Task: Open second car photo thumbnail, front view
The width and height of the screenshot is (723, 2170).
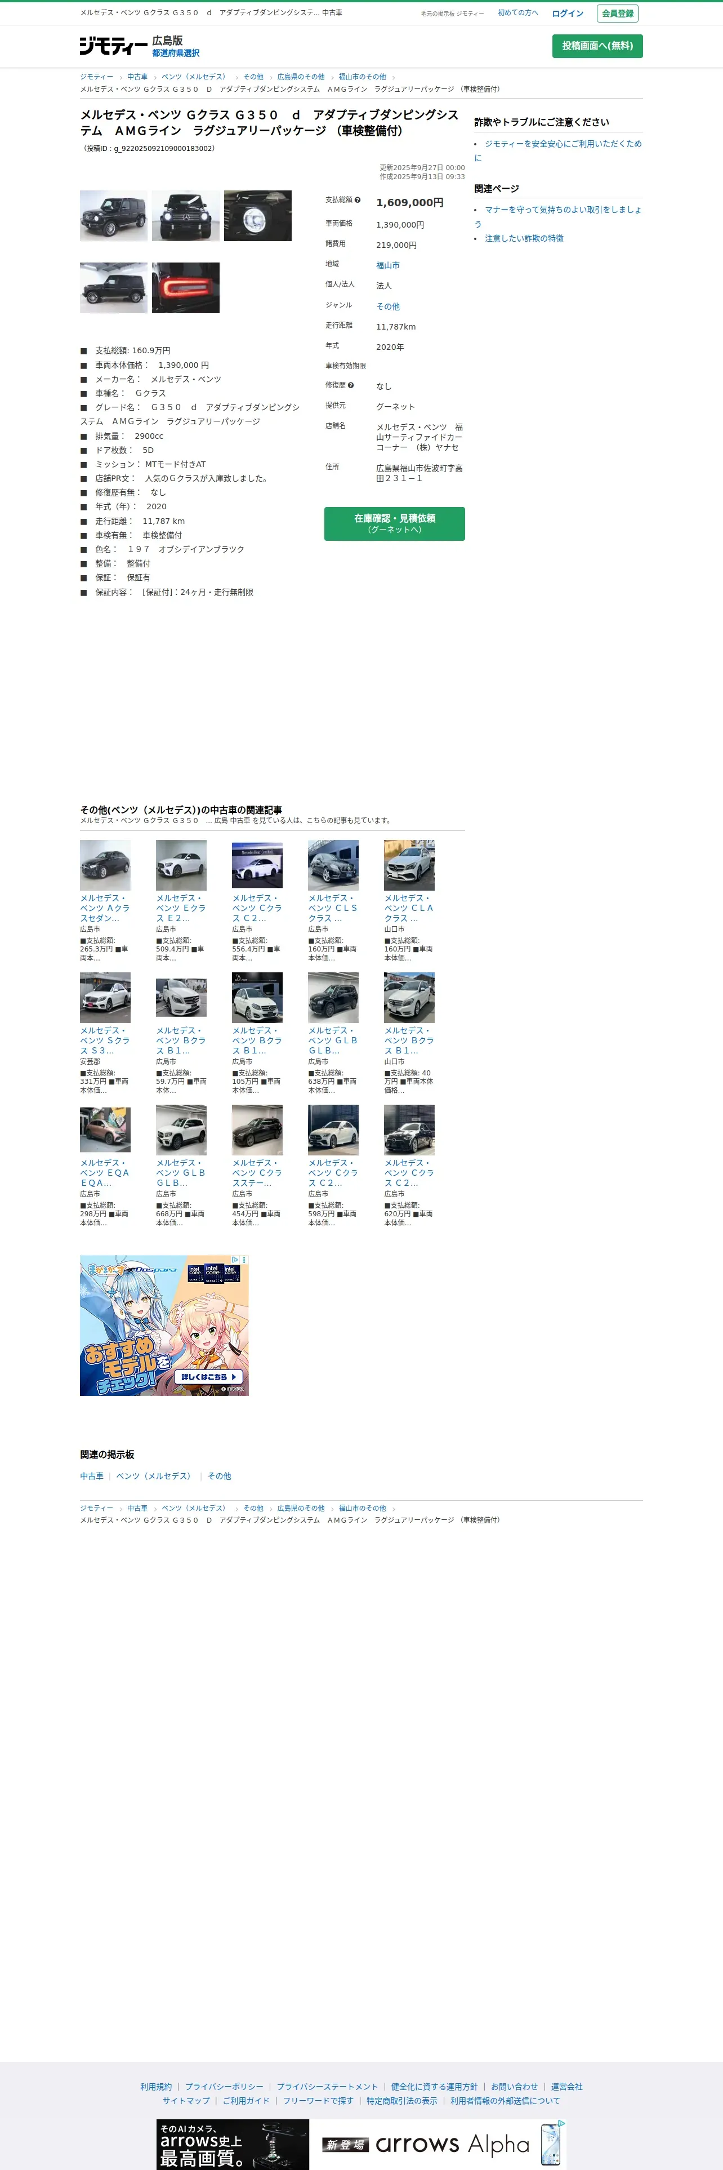Action: coord(186,216)
